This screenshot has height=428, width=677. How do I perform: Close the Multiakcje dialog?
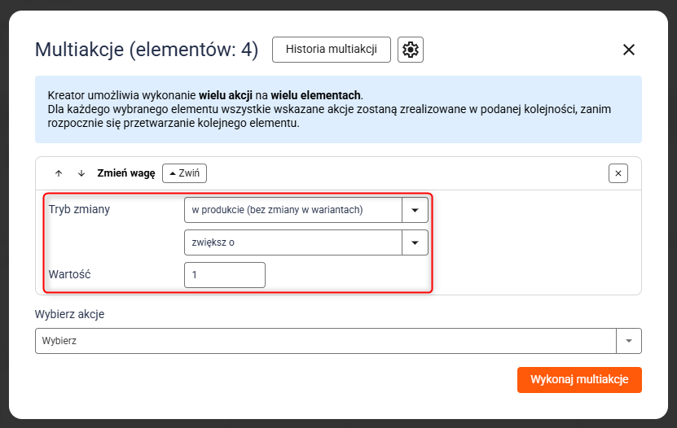point(628,50)
